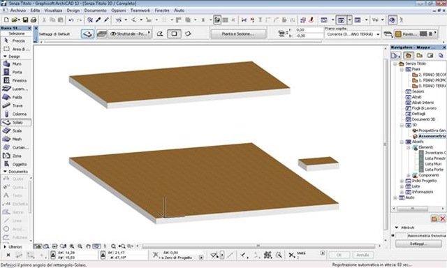
Task: Open the Finestre menu
Action: [x=162, y=10]
